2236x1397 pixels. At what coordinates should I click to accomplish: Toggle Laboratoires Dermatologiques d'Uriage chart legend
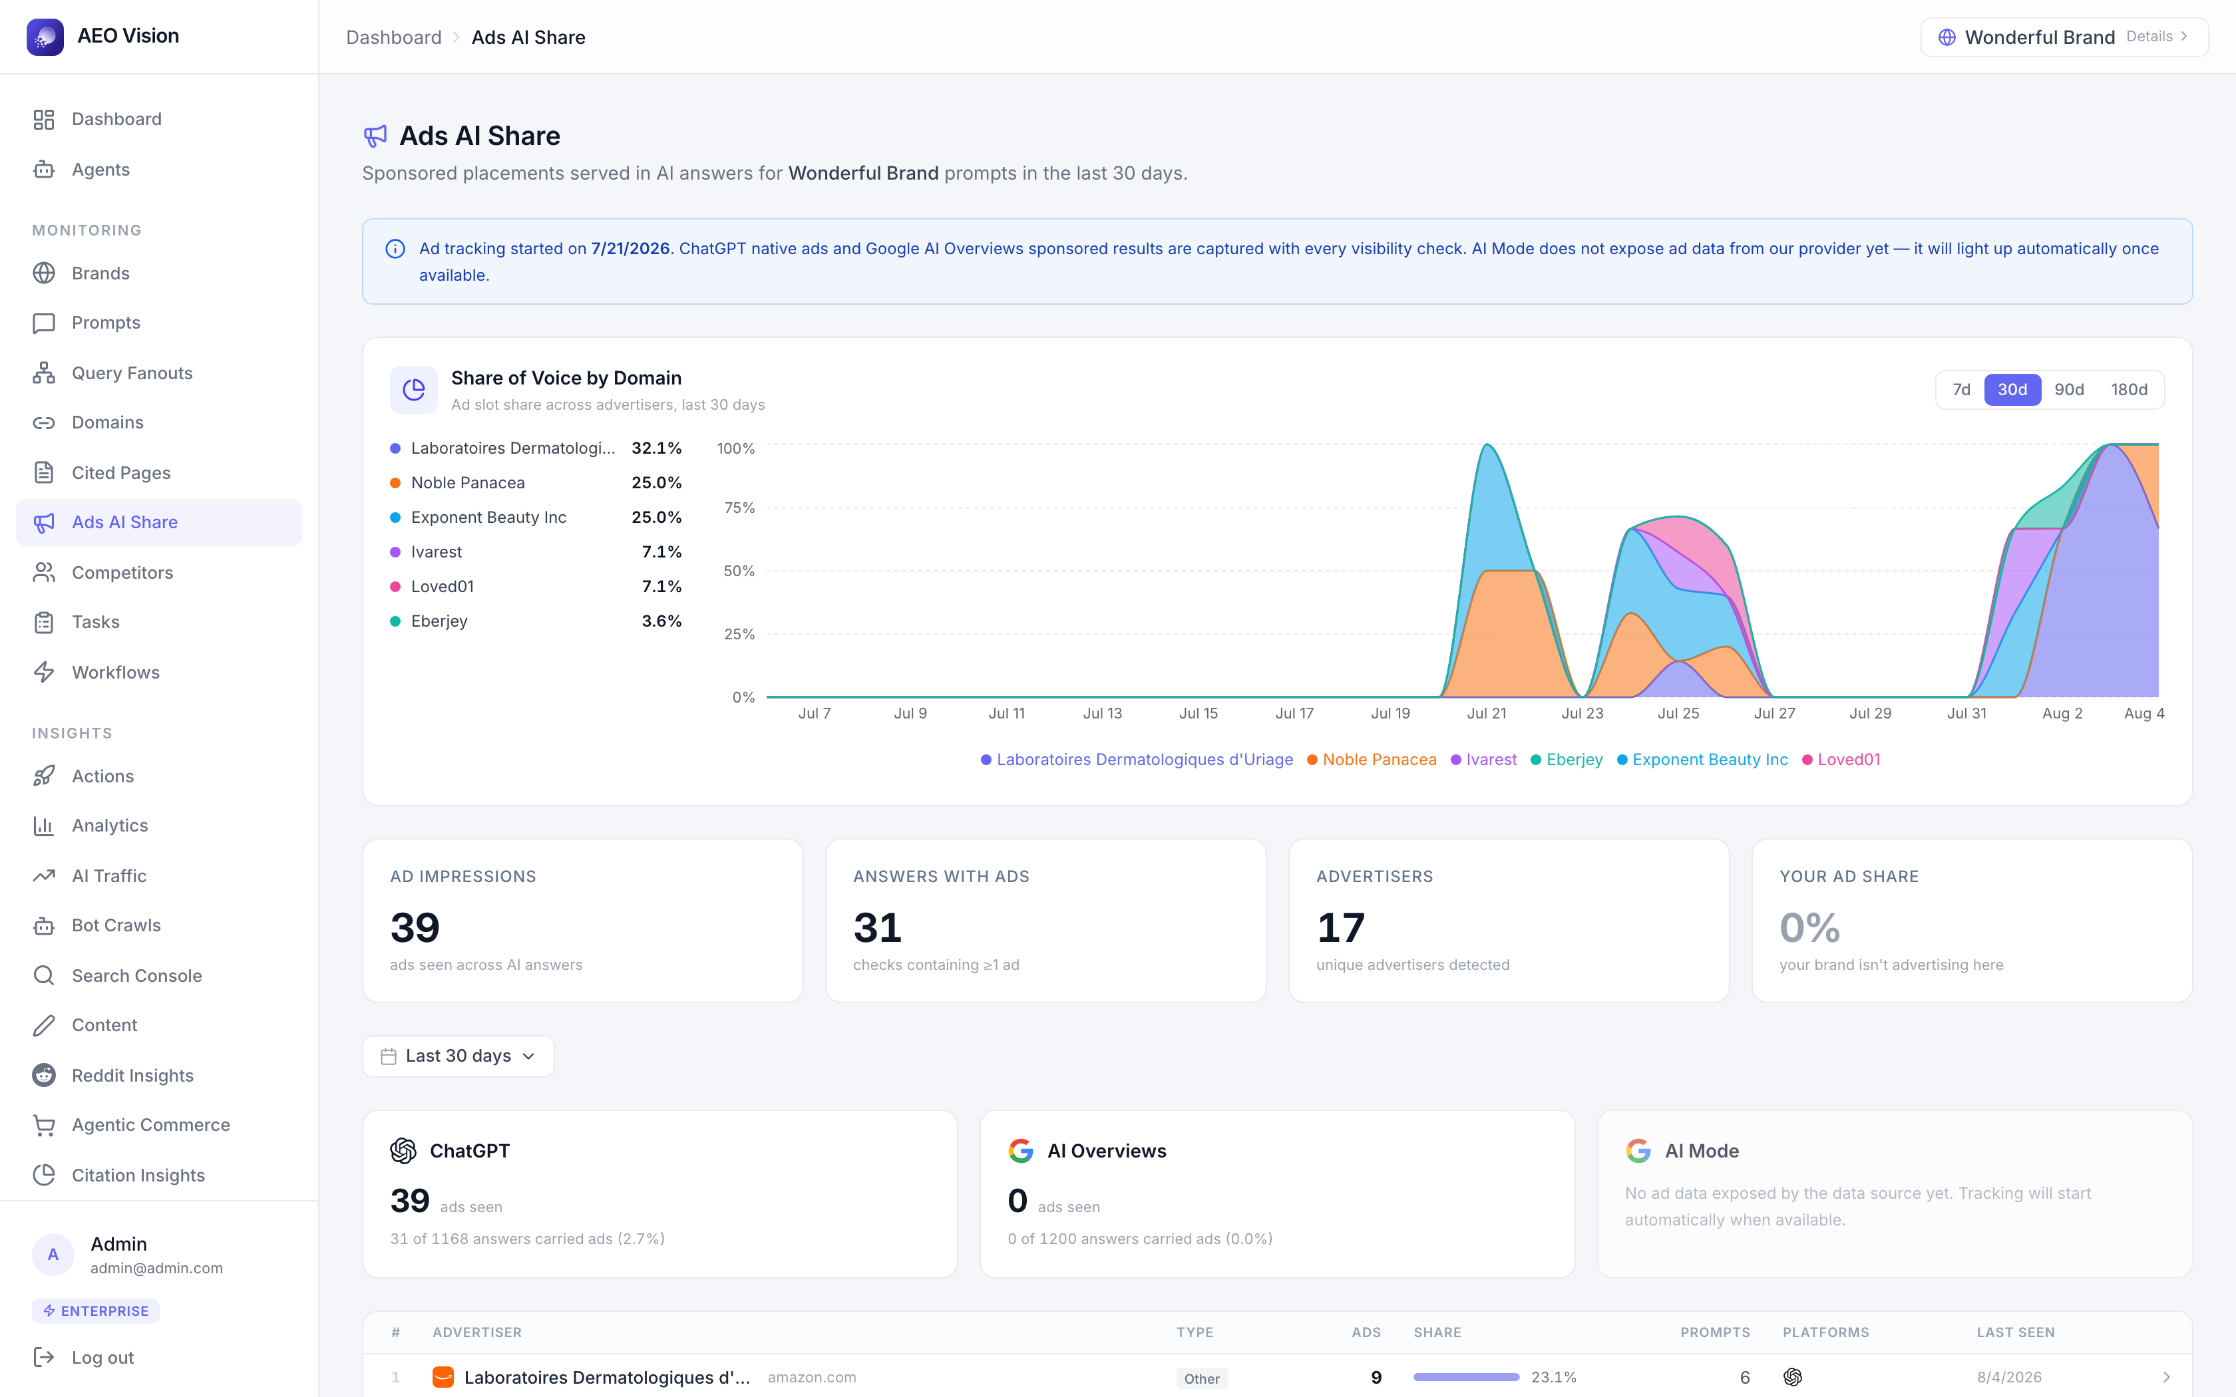pos(1137,760)
